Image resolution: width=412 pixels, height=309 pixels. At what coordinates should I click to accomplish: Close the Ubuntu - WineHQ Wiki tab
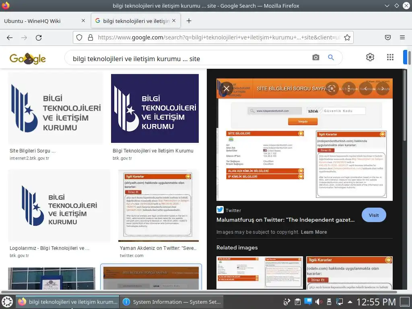83,21
